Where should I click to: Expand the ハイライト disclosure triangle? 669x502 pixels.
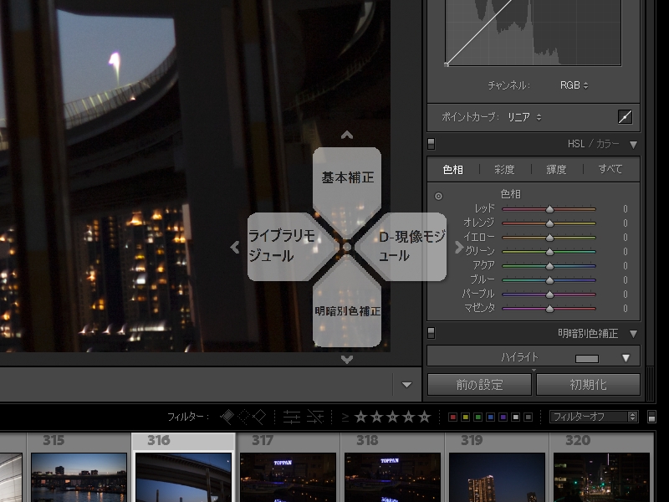626,358
